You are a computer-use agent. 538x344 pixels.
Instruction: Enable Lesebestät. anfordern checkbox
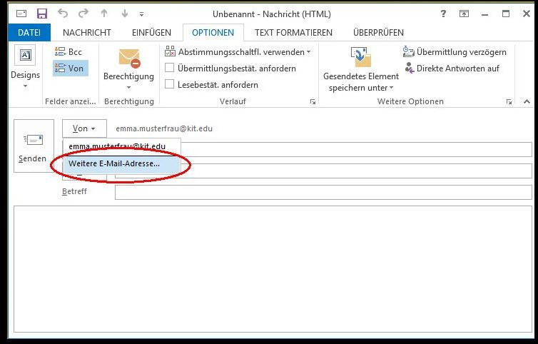170,85
